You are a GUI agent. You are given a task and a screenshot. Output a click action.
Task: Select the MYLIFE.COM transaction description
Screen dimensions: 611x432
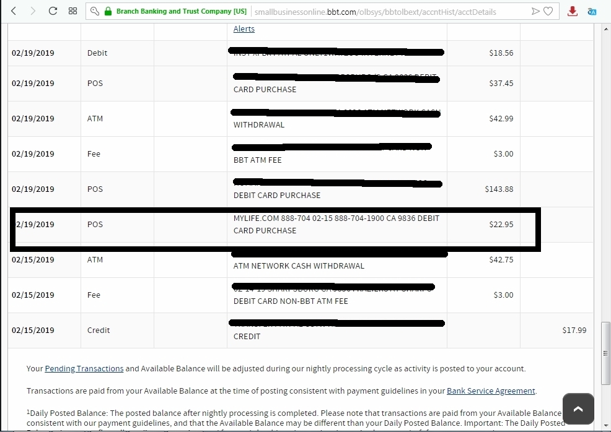(x=336, y=225)
